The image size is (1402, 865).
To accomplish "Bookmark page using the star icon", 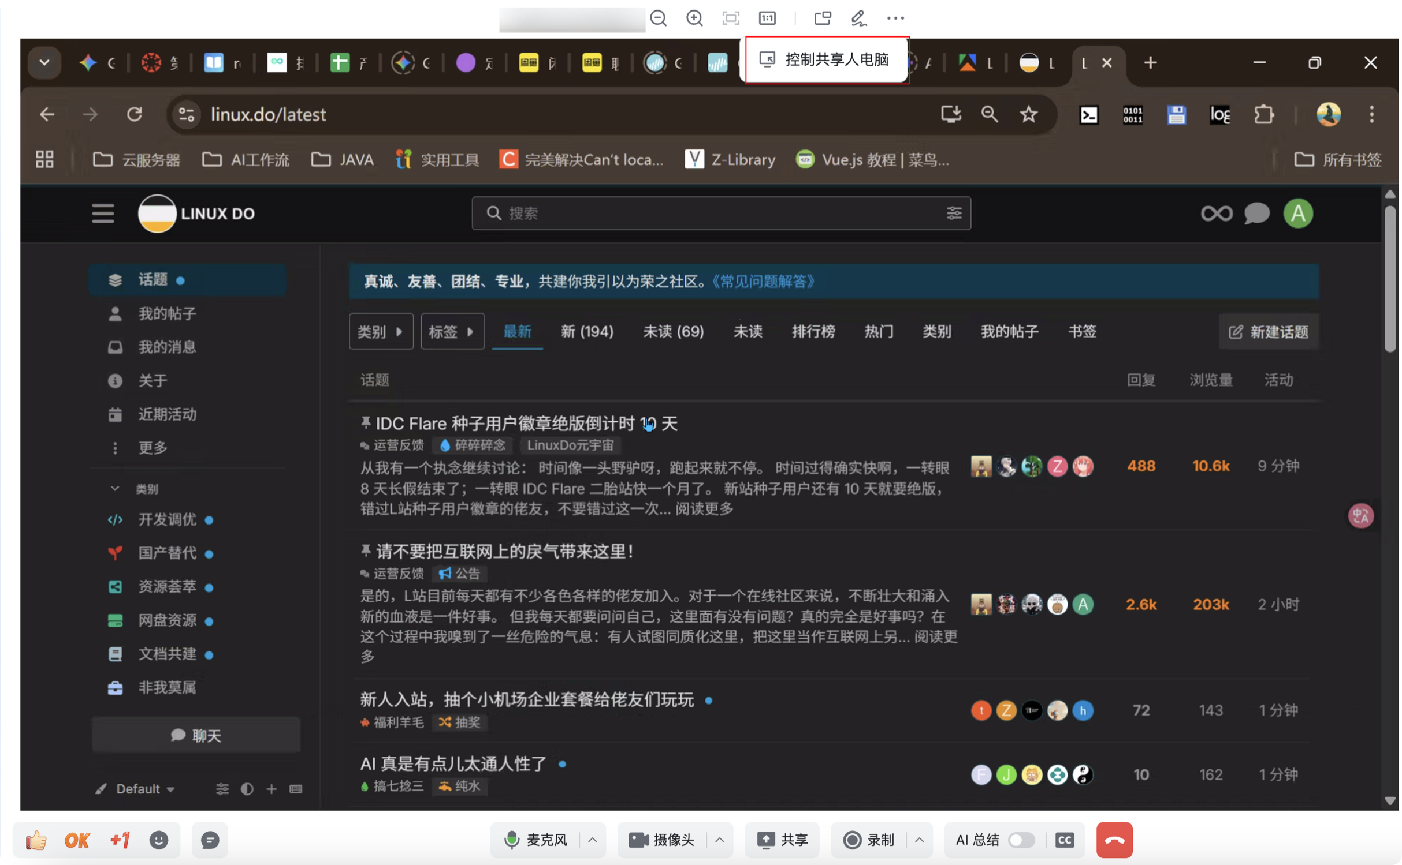I will 1028,114.
